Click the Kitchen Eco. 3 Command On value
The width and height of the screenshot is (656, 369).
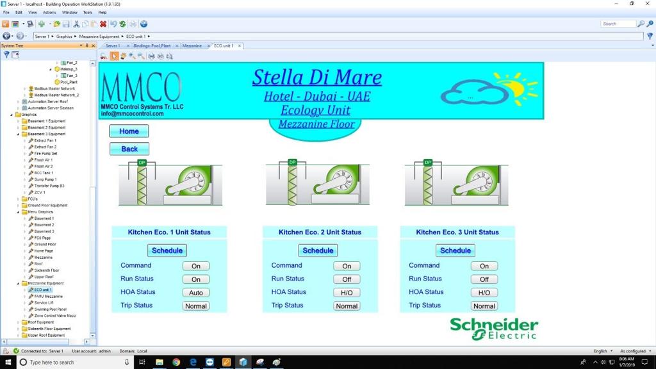click(x=484, y=266)
